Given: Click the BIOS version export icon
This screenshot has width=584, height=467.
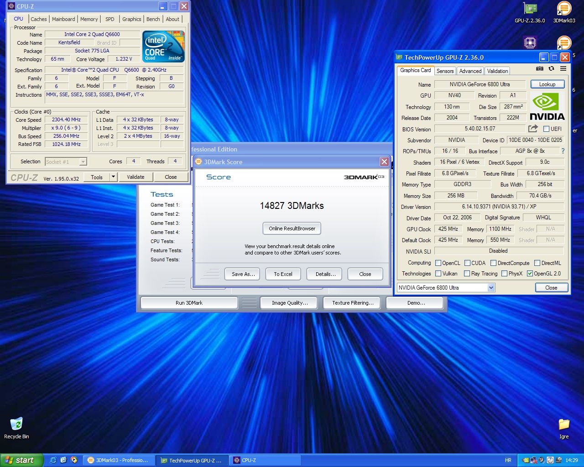Looking at the screenshot, I should pos(532,129).
